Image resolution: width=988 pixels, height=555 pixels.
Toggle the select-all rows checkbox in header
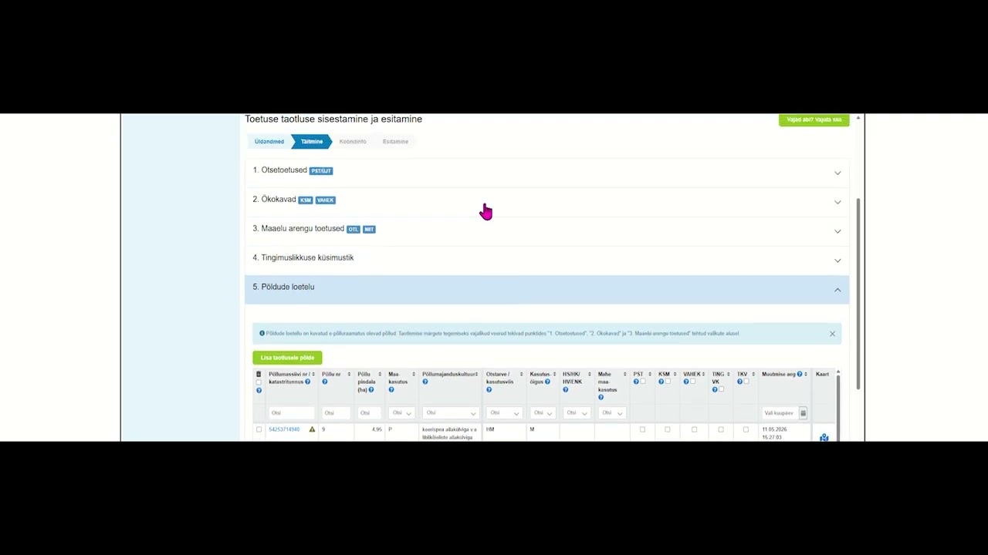[259, 382]
